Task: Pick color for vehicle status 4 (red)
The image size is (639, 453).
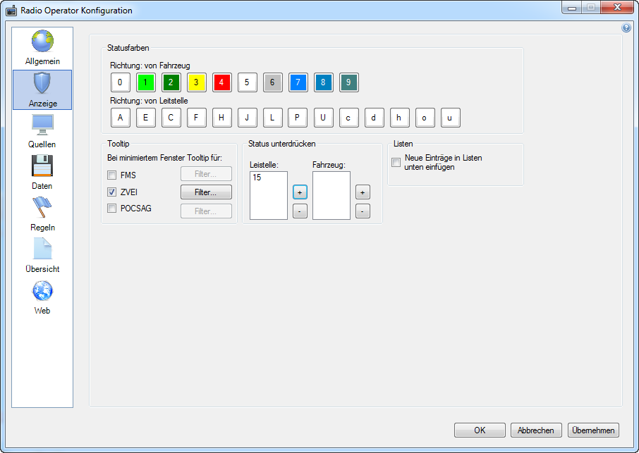Action: tap(221, 82)
